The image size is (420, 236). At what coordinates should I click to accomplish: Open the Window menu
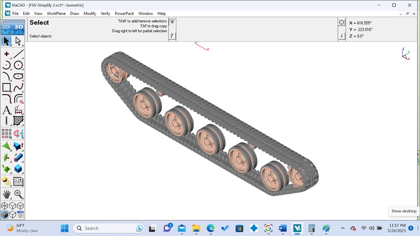pos(146,14)
